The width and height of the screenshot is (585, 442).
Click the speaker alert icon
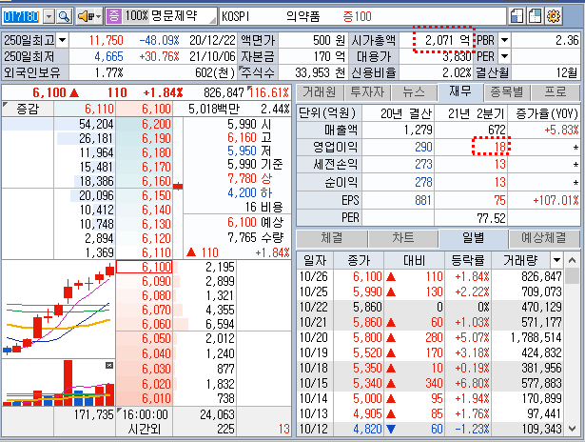tap(85, 16)
